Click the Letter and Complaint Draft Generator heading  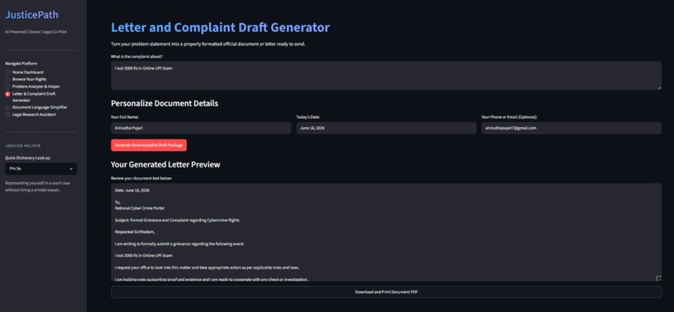tap(220, 28)
